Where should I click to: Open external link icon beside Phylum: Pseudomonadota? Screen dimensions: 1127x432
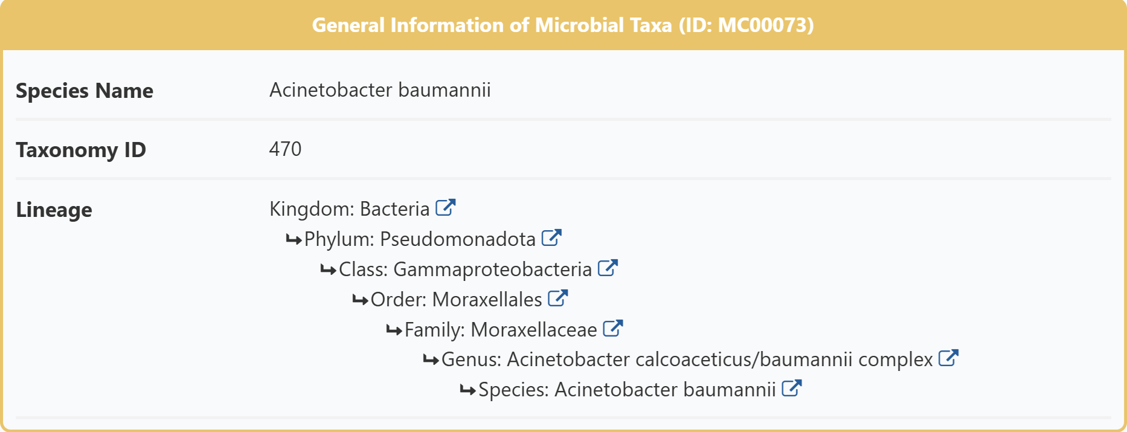click(x=551, y=238)
